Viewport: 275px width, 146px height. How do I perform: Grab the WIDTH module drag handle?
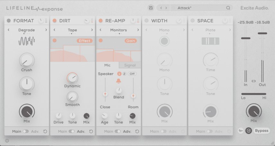pyautogui.click(x=184, y=21)
